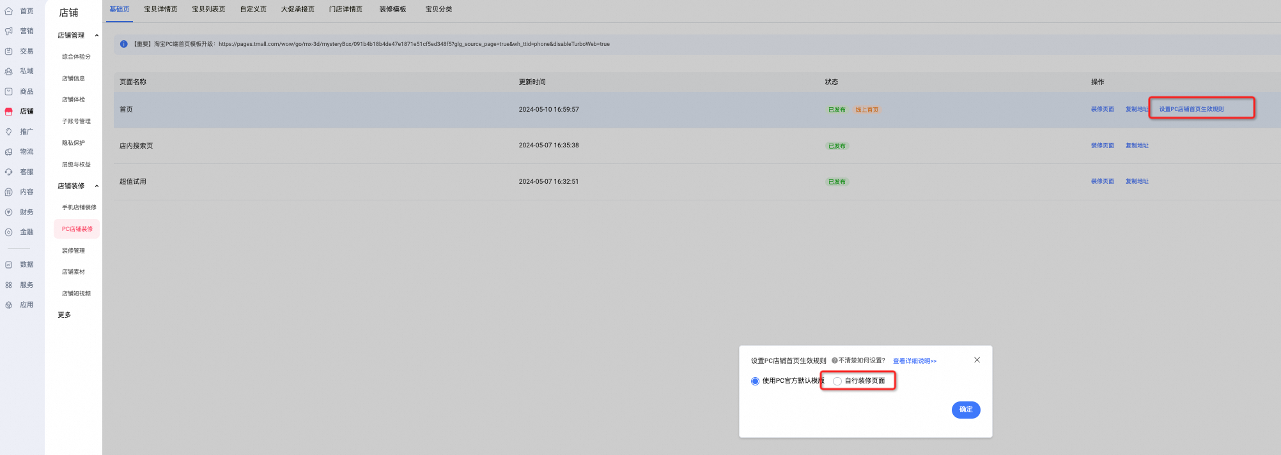Viewport: 1281px width, 455px height.
Task: Open the 物流 logistics truck icon
Action: click(x=9, y=152)
